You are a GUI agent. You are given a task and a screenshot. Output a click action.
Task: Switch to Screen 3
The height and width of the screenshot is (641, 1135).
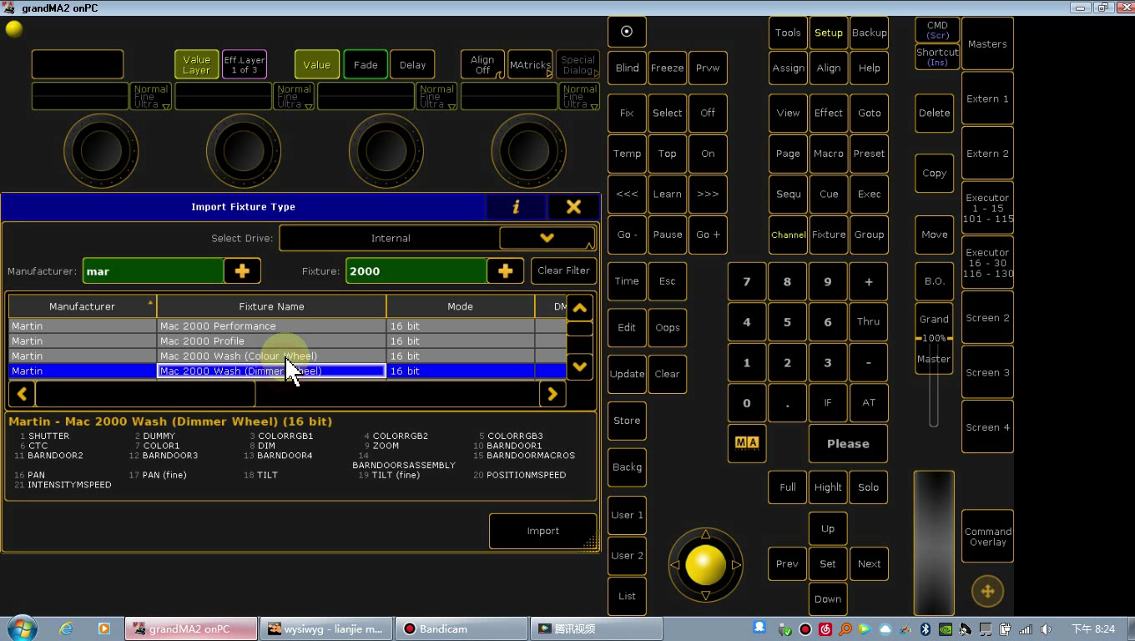click(987, 372)
